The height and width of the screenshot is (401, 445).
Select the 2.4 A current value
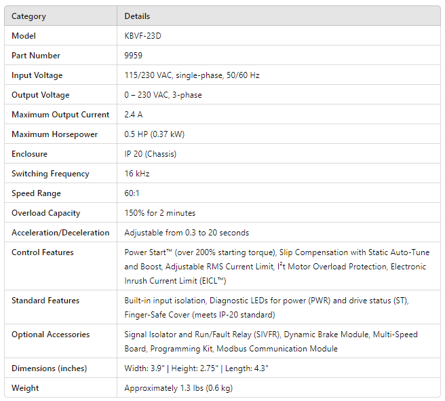click(134, 115)
